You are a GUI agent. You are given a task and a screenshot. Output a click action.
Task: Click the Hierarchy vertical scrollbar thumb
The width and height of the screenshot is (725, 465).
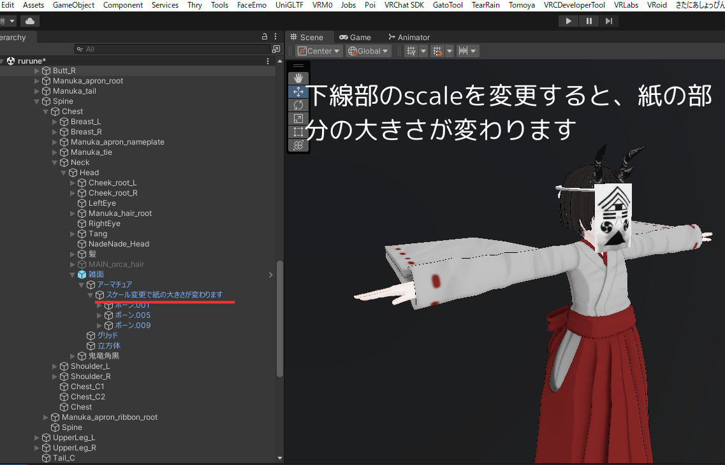click(279, 319)
